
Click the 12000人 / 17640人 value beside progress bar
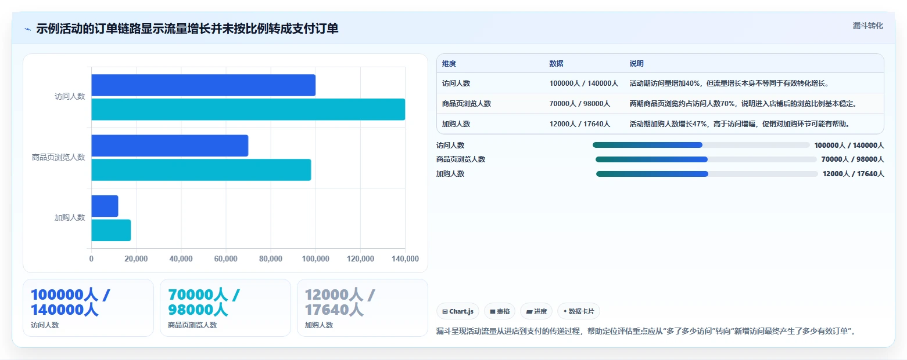point(854,174)
